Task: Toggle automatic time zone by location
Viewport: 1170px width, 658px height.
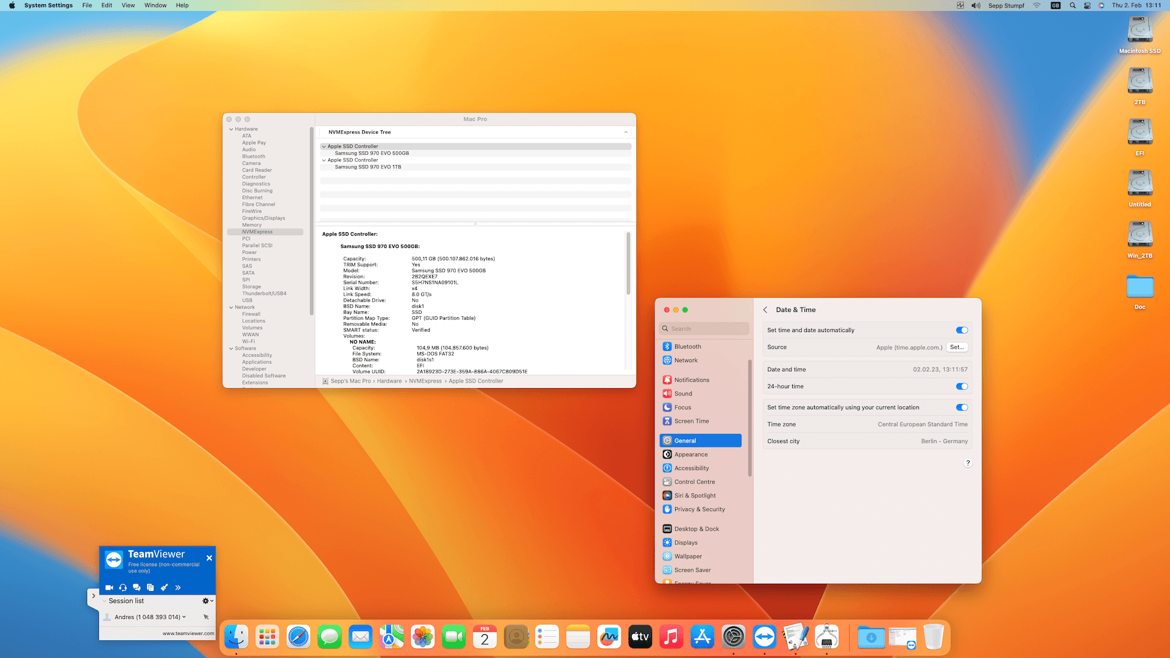Action: 962,408
